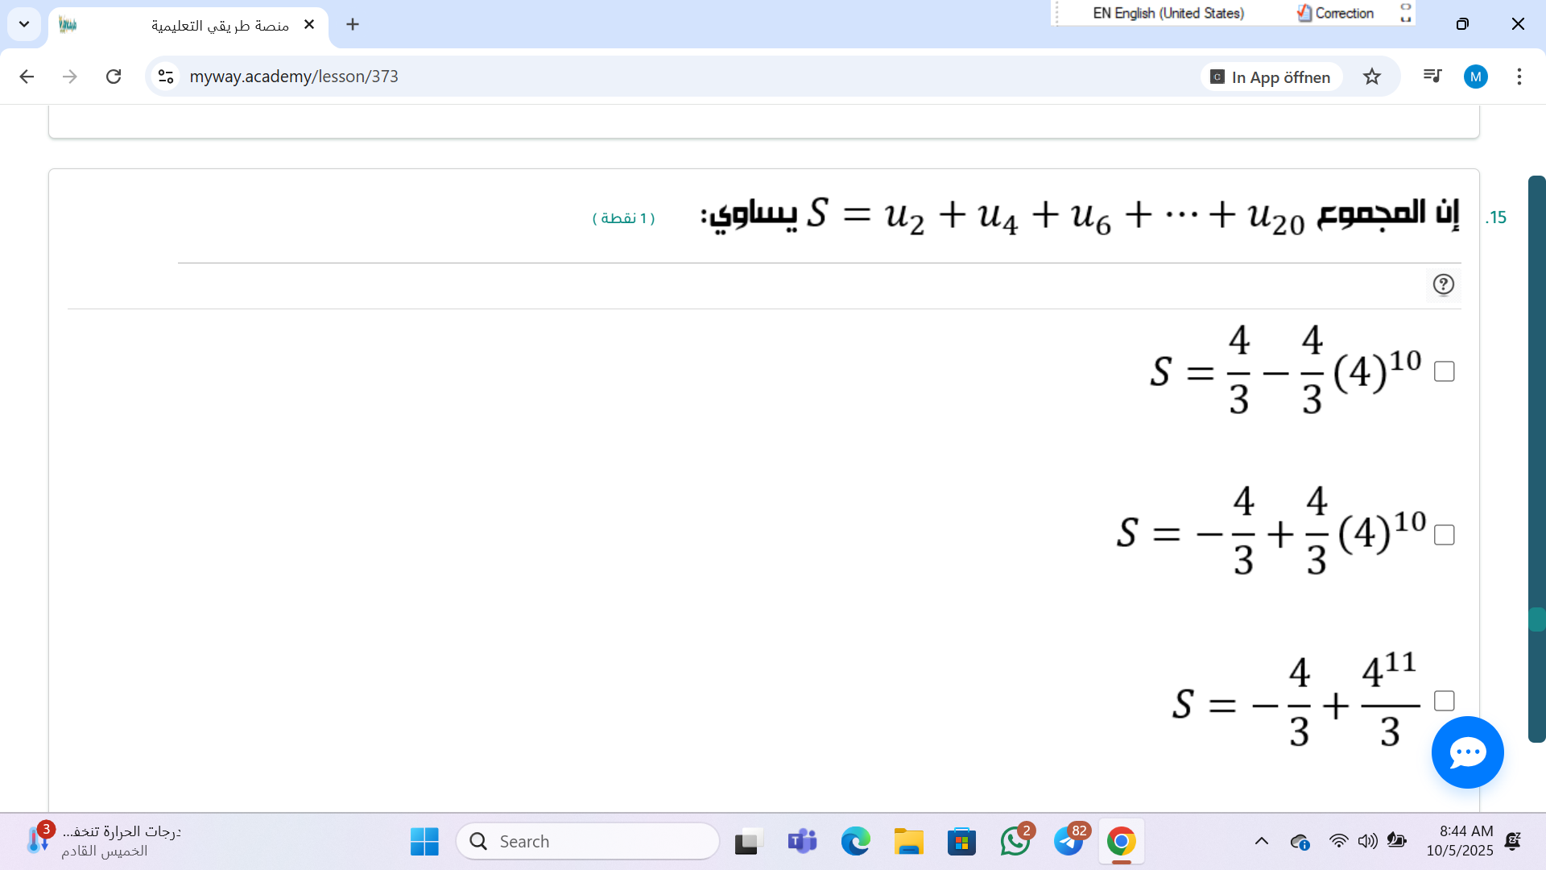Click the In App öffnen button

[x=1272, y=77]
